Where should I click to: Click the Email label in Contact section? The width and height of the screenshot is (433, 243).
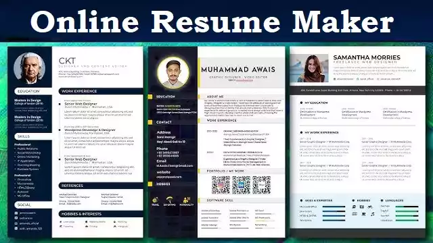[x=161, y=161]
